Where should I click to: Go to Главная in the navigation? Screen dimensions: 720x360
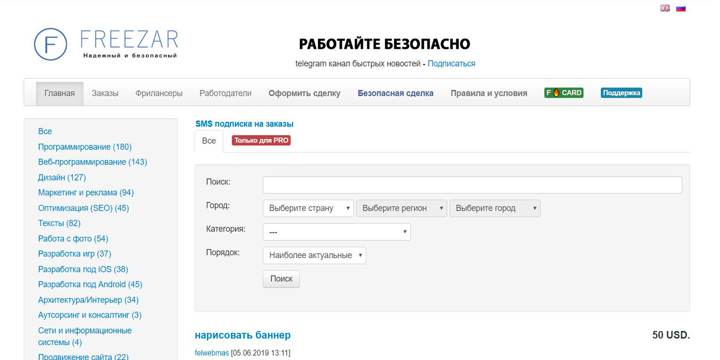click(x=60, y=93)
